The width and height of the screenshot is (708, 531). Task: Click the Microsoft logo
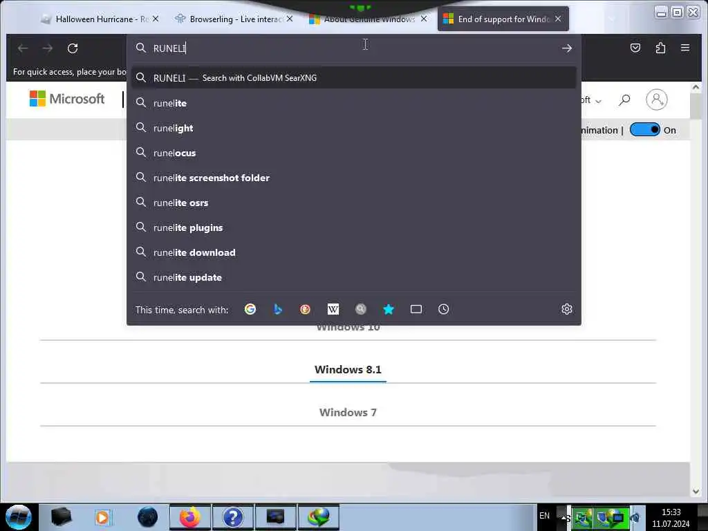click(67, 98)
